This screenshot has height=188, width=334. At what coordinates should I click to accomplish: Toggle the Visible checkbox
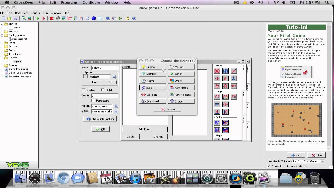tap(83, 90)
